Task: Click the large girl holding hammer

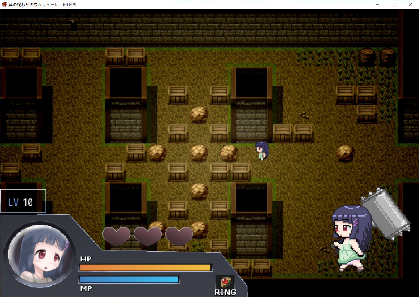Action: pyautogui.click(x=349, y=238)
